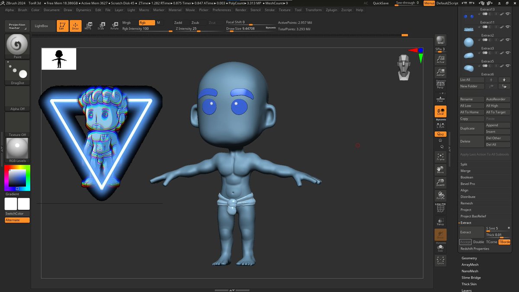Toggle the Mrgb channel button
Image resolution: width=519 pixels, height=292 pixels.
[x=127, y=22]
